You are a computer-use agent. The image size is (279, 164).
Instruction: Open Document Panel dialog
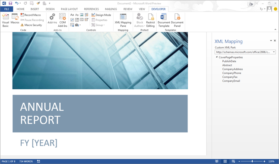coord(177,20)
